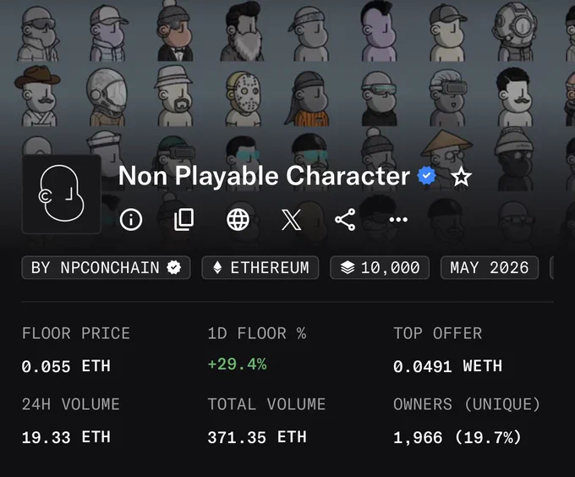Click the MAY 2026 date badge
Screen dimensions: 575x477
point(490,267)
